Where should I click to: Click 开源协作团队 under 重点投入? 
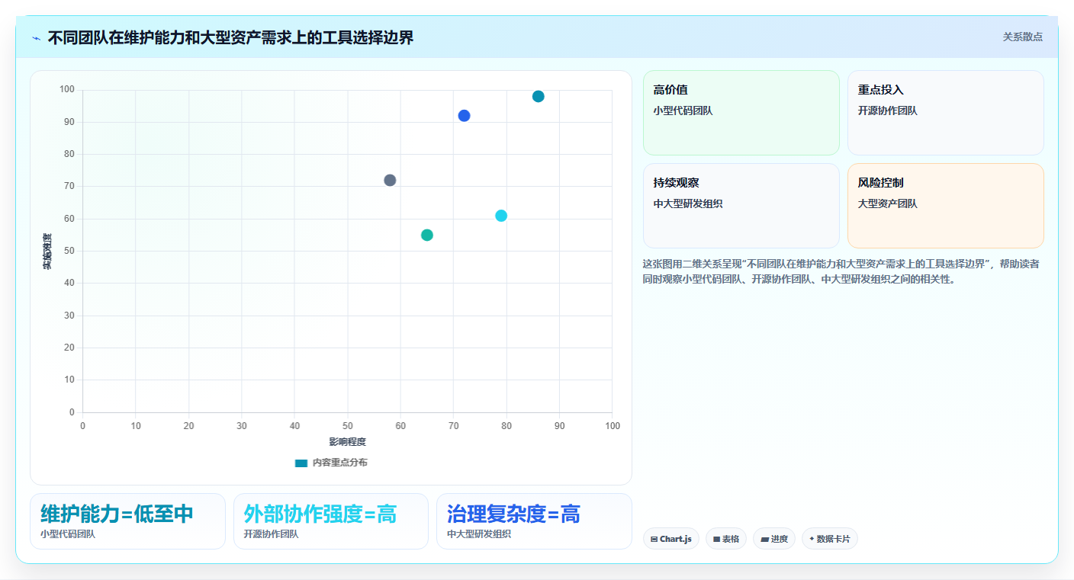(x=888, y=111)
